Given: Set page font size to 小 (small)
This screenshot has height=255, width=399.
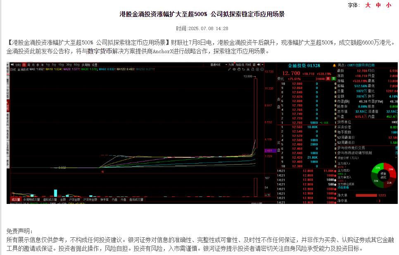Looking at the screenshot, I should point(389,5).
